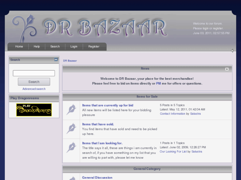Image resolution: width=241 pixels, height=180 pixels.
Task: Click the login link in welcome text
Action: point(206,28)
